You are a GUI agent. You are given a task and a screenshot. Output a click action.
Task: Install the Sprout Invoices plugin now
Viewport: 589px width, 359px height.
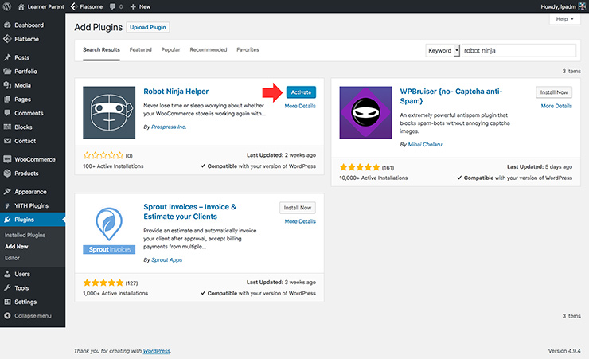[x=298, y=208]
